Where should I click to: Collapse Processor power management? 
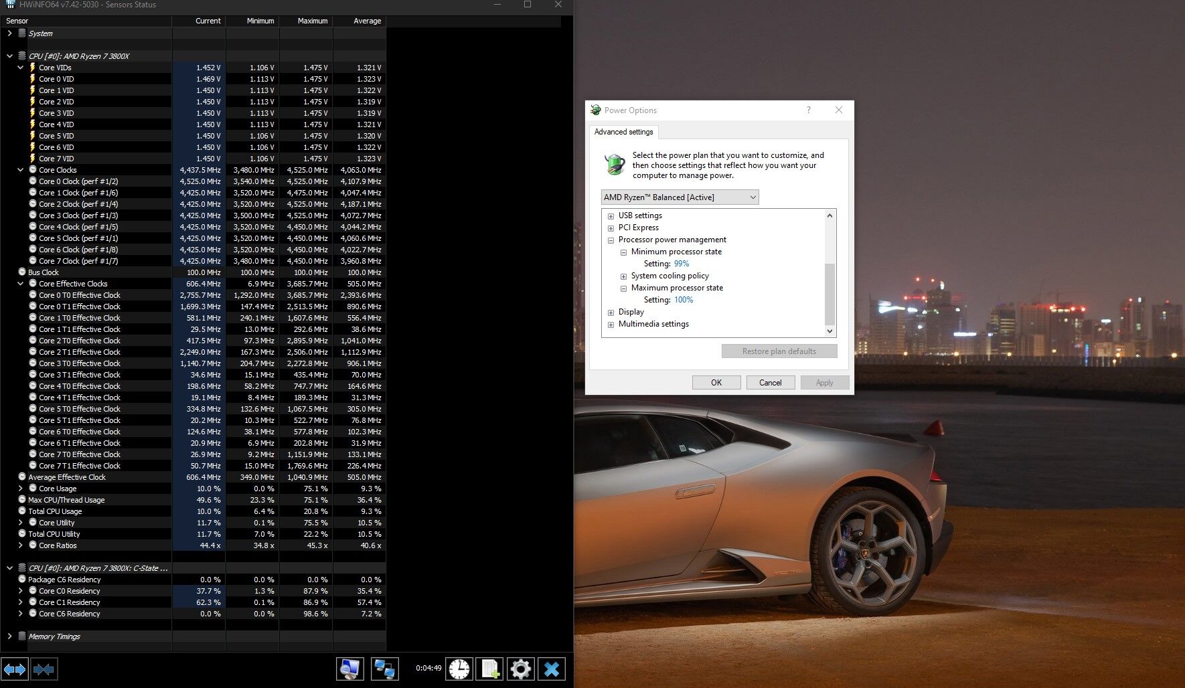click(611, 240)
